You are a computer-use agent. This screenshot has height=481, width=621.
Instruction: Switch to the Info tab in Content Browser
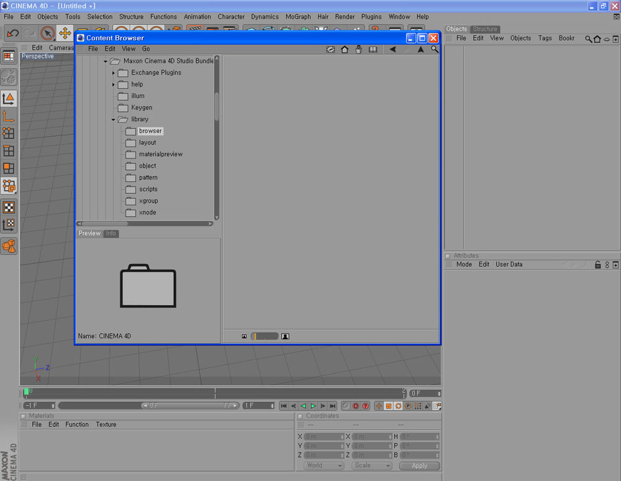click(x=111, y=234)
